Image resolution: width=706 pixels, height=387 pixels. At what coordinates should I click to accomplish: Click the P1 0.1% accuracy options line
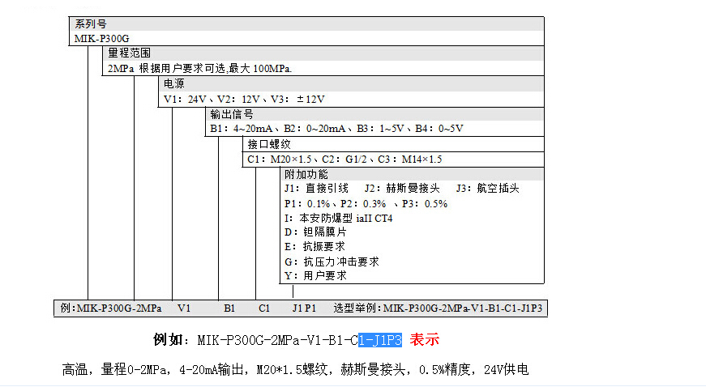coord(366,203)
